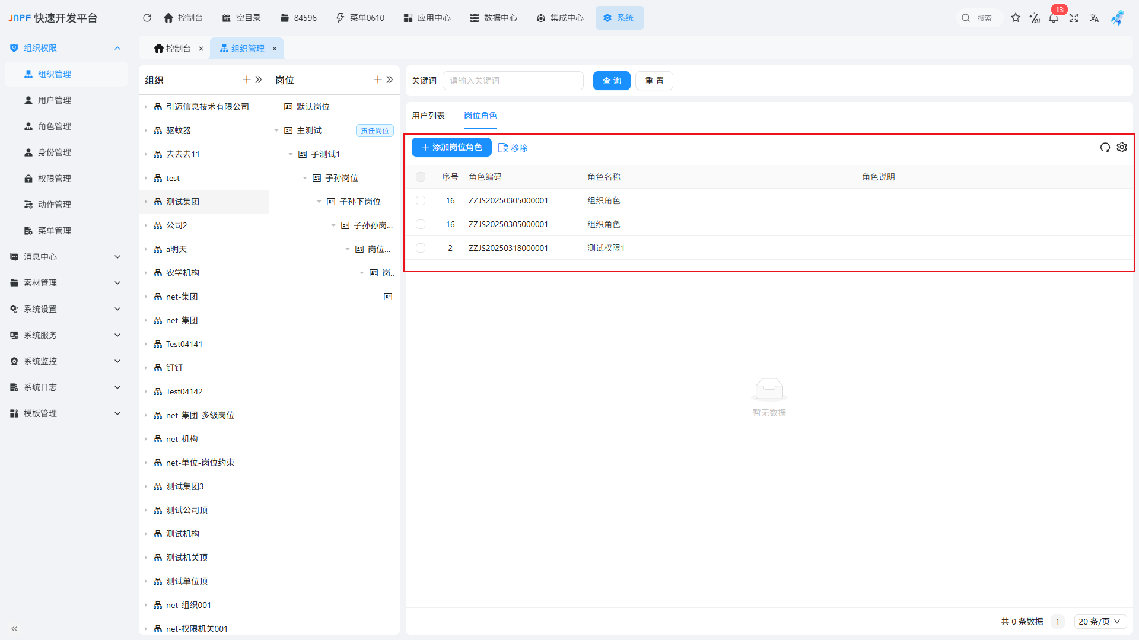The width and height of the screenshot is (1139, 640).
Task: Close the 组织管理 tab
Action: [x=275, y=49]
